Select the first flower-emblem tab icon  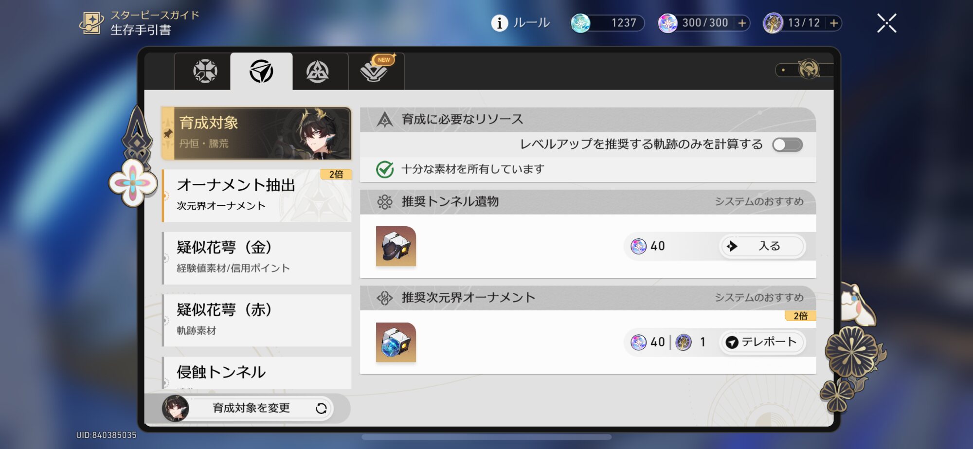205,72
